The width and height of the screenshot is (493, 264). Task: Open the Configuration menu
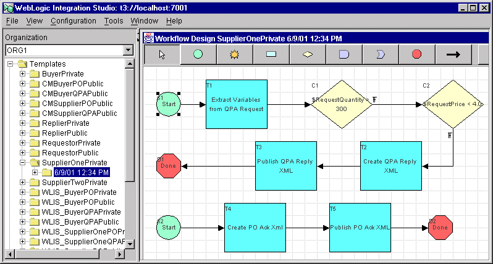[74, 21]
